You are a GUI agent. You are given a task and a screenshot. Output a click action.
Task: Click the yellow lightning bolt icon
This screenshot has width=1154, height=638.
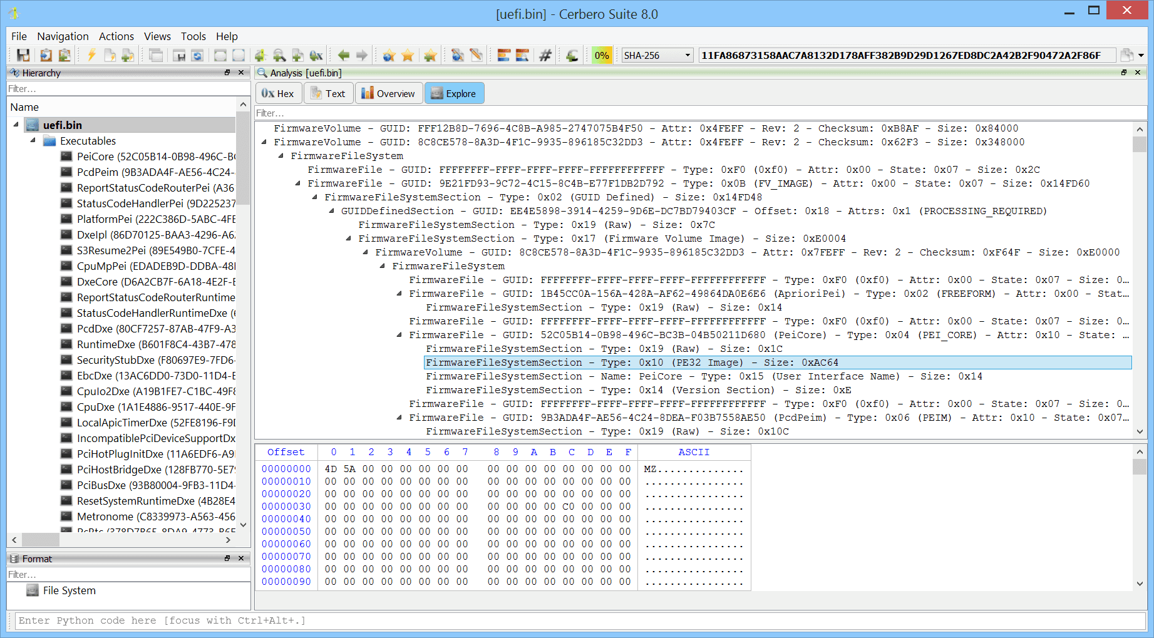coord(91,55)
